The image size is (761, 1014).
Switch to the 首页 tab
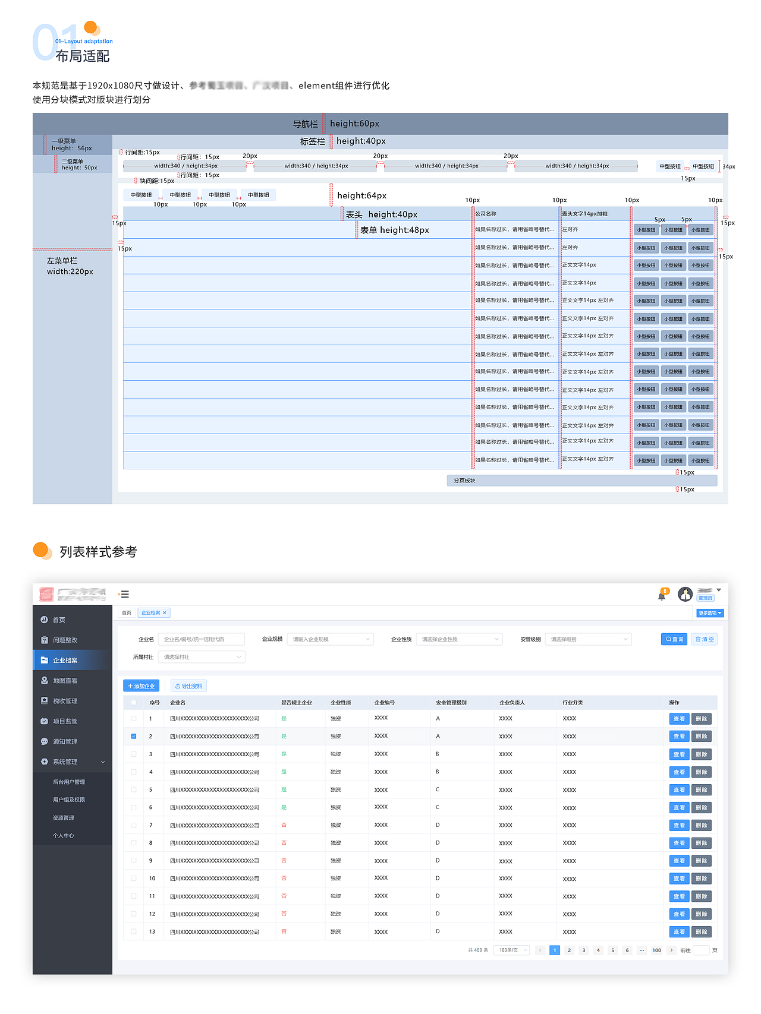tap(127, 612)
